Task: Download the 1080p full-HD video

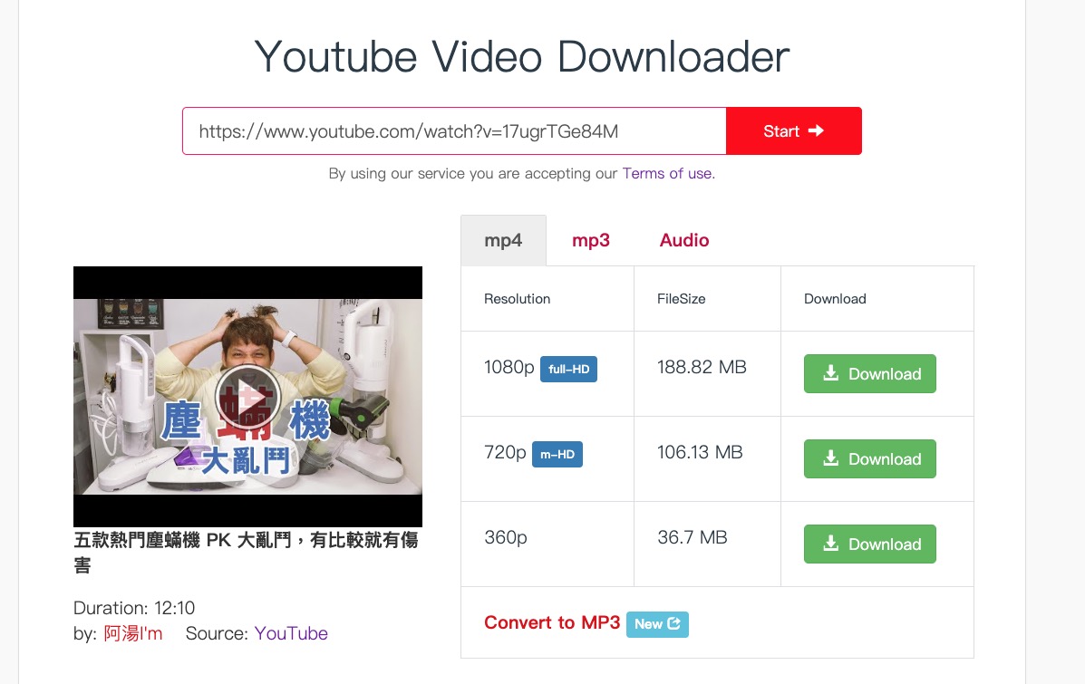Action: pos(870,373)
